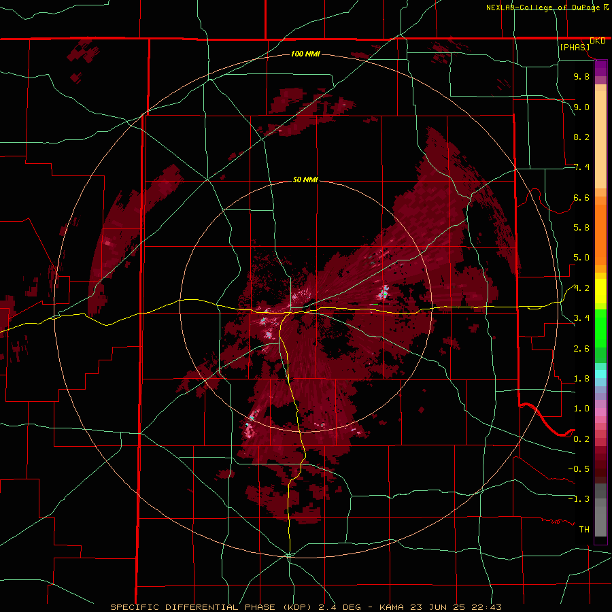Select the 9.8 legend value

581,76
